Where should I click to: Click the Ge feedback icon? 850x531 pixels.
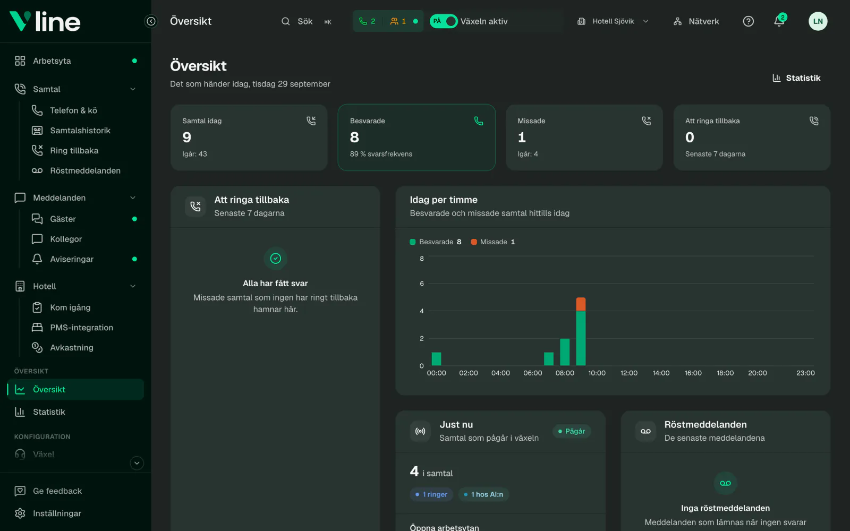[x=20, y=491]
